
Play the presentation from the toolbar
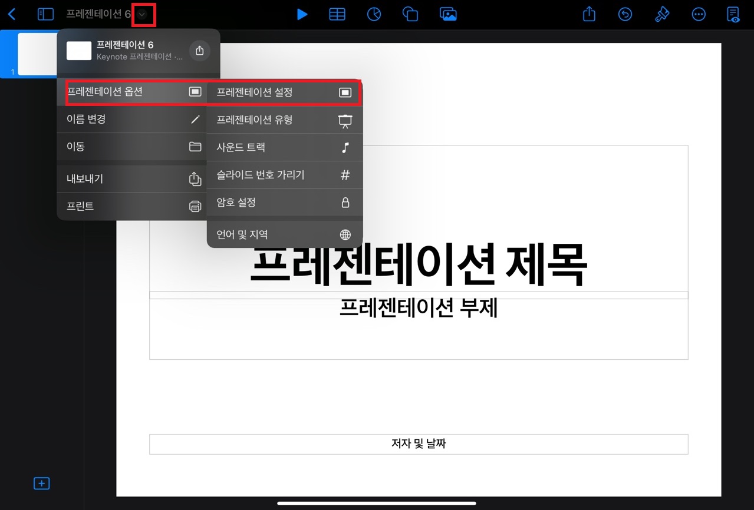click(302, 14)
